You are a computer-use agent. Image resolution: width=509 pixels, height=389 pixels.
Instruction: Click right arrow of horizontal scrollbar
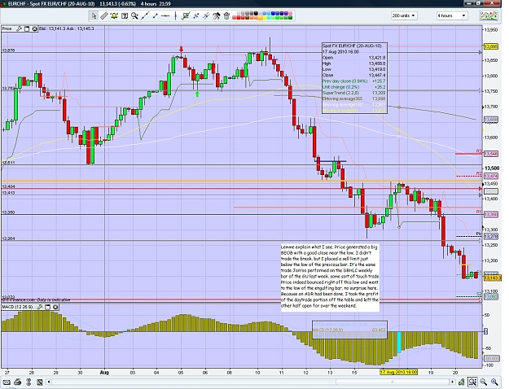click(x=452, y=382)
